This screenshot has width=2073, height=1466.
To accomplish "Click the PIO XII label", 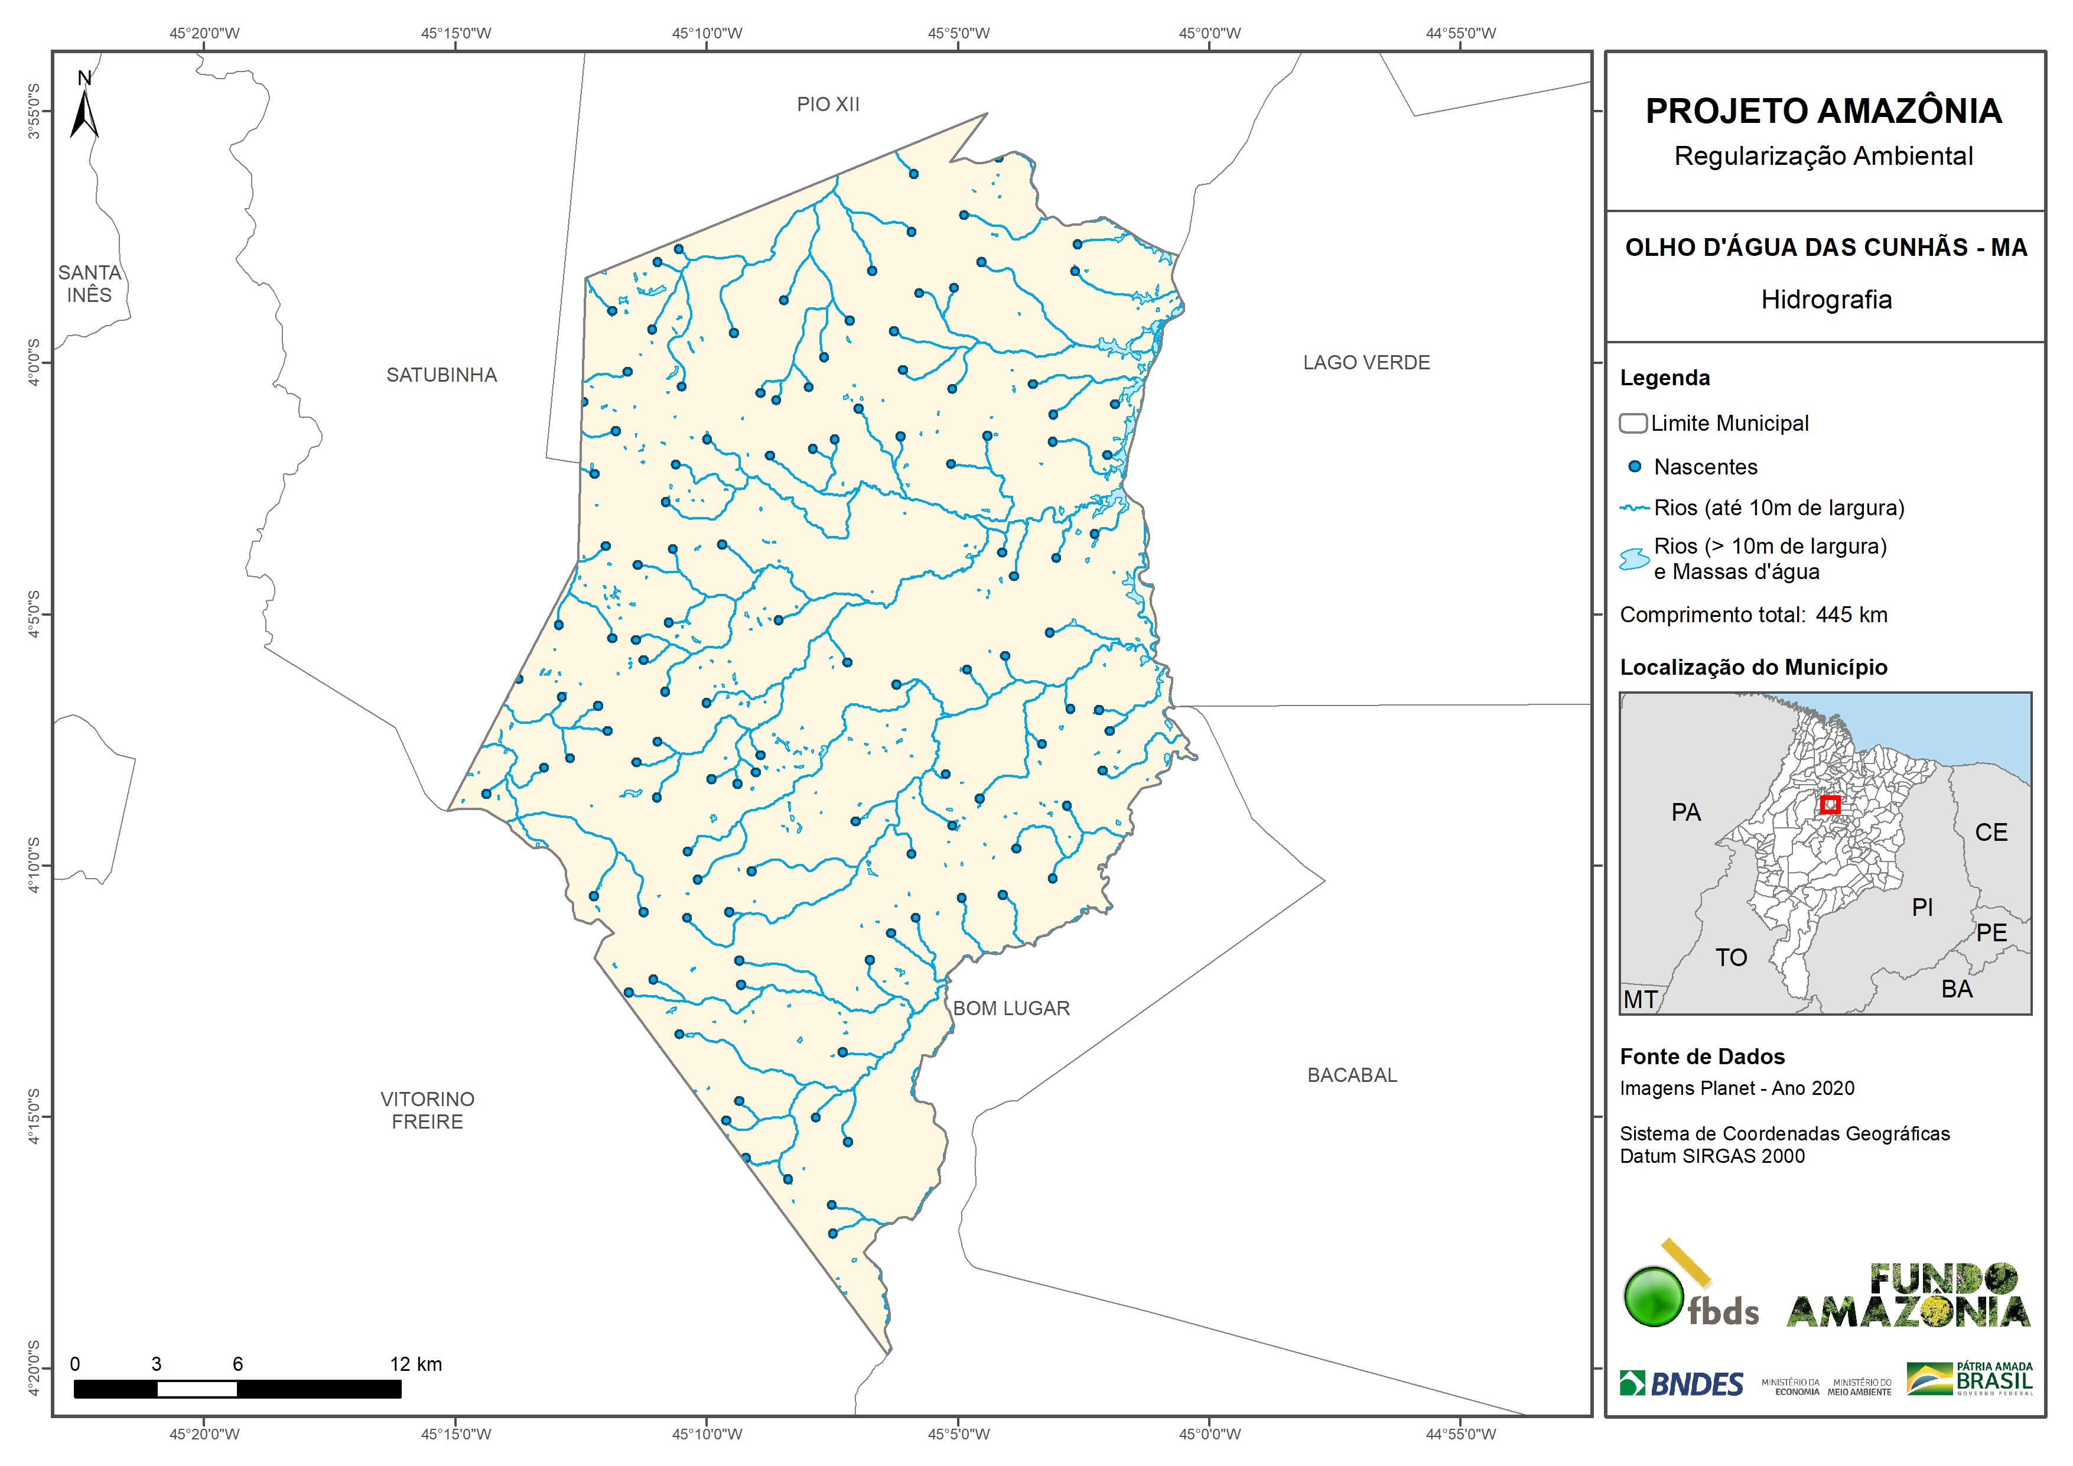I will [x=828, y=104].
